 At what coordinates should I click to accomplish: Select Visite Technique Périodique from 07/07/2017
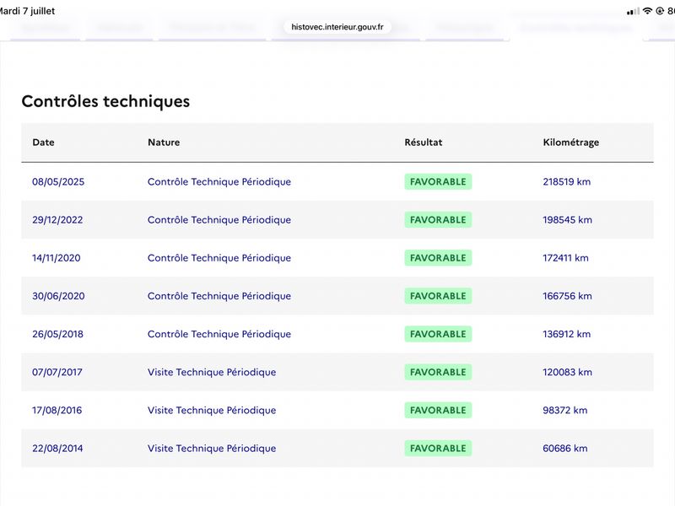[212, 372]
